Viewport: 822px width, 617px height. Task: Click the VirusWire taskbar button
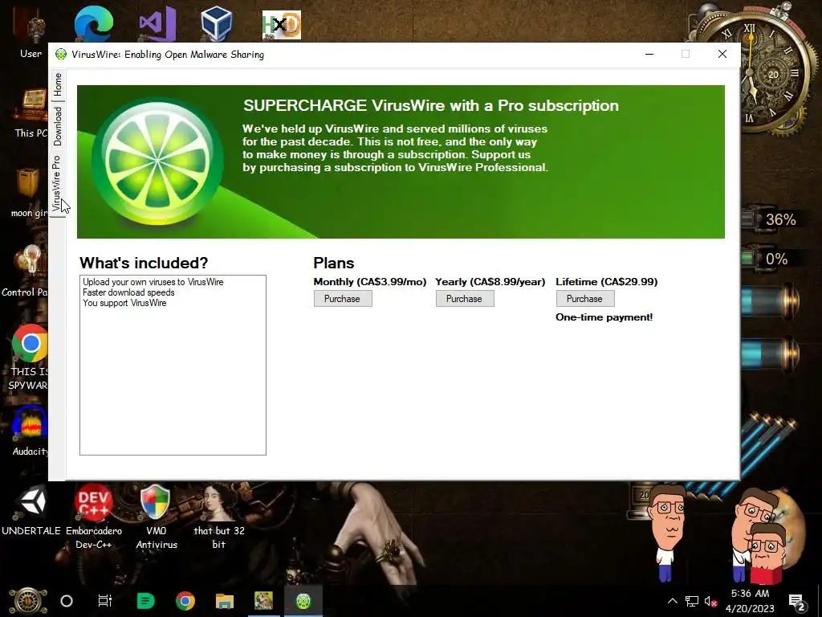pos(303,601)
